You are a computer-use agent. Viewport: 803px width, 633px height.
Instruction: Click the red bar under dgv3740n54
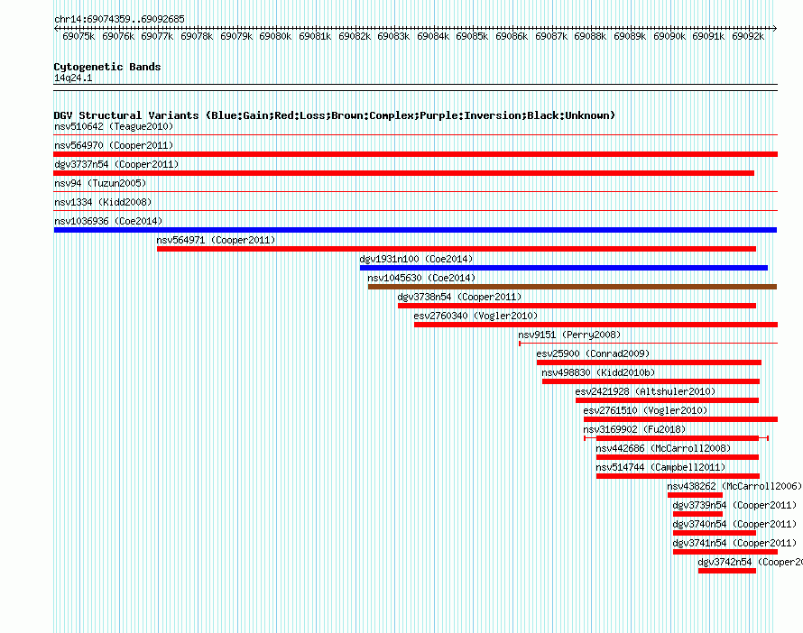point(715,533)
